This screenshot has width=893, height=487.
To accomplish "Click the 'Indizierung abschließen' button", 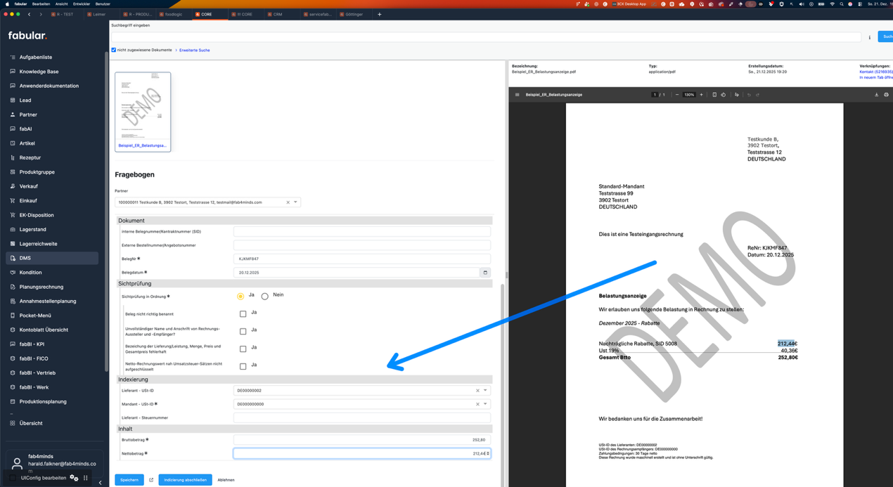I will [186, 480].
